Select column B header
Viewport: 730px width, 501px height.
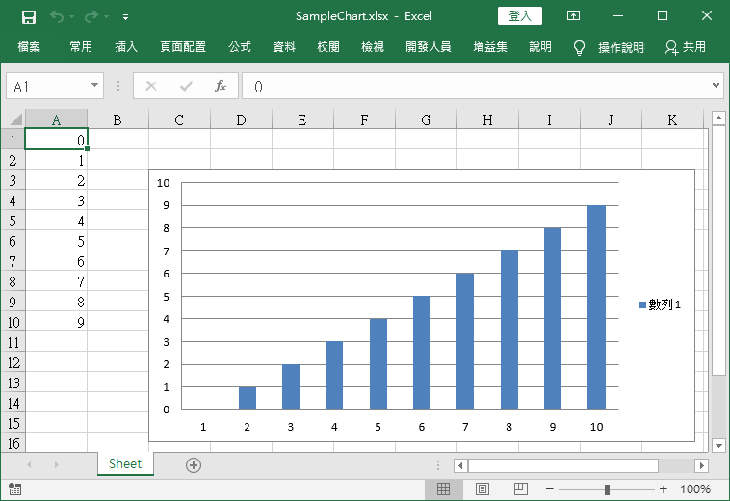click(117, 119)
